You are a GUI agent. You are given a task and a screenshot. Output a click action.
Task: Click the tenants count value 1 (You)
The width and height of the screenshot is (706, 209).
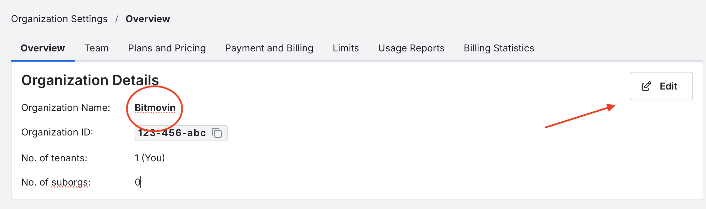click(150, 158)
